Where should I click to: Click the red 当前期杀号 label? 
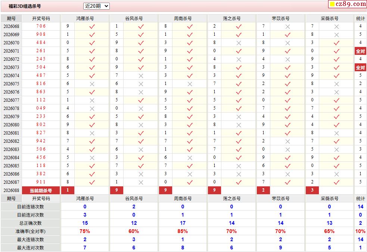pos(41,190)
